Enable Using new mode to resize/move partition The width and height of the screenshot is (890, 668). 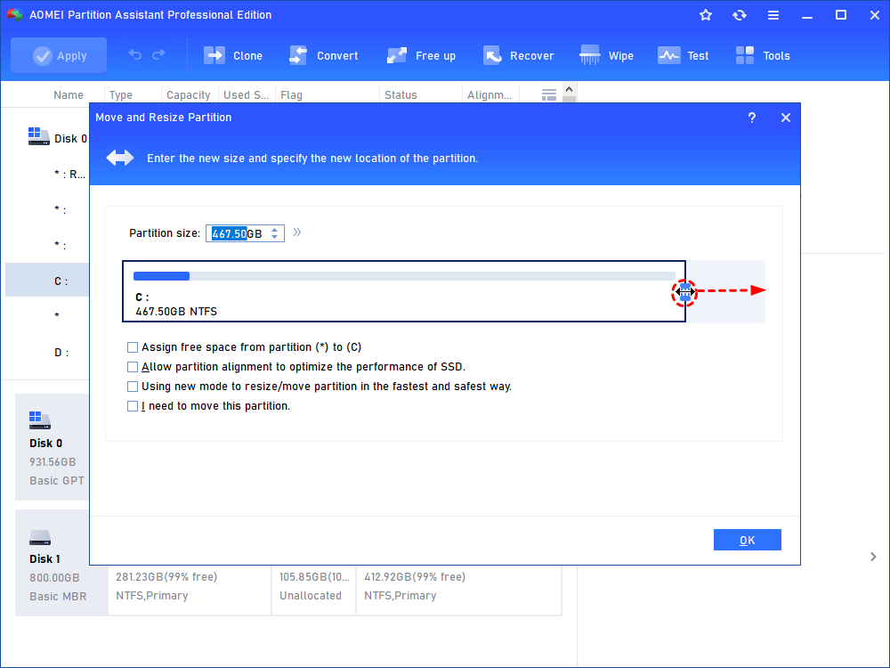[x=133, y=387]
